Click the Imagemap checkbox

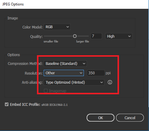tap(46, 91)
